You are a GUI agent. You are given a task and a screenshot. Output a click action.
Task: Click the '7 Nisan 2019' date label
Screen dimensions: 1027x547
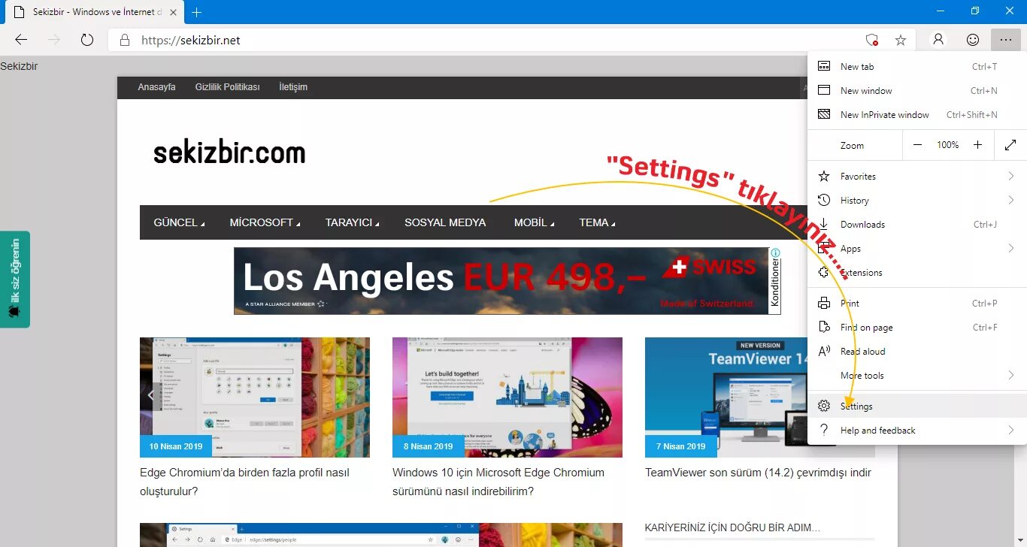point(681,446)
